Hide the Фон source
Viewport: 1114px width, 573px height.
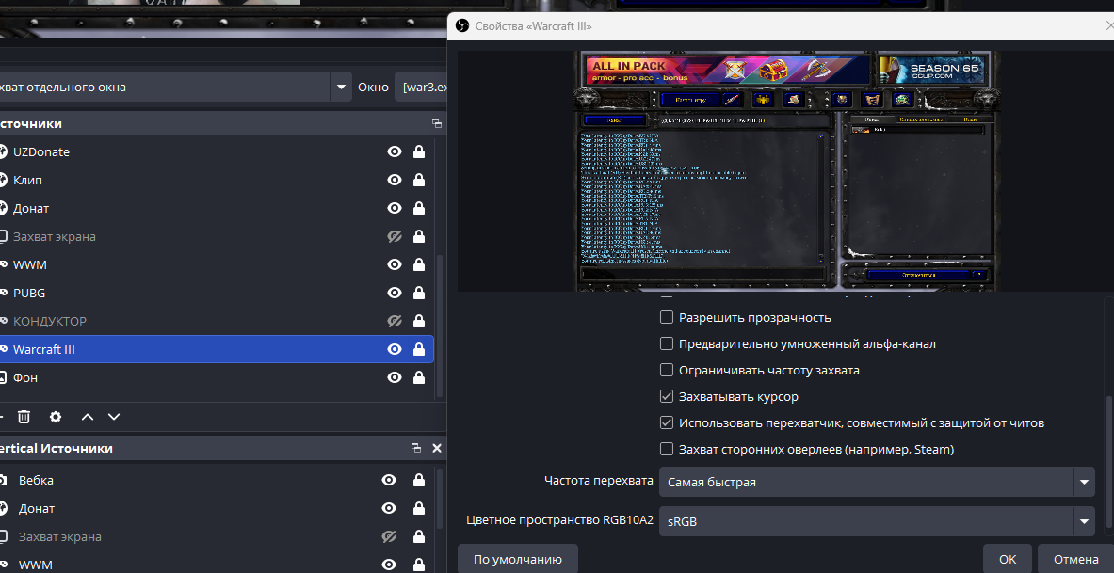(x=395, y=377)
